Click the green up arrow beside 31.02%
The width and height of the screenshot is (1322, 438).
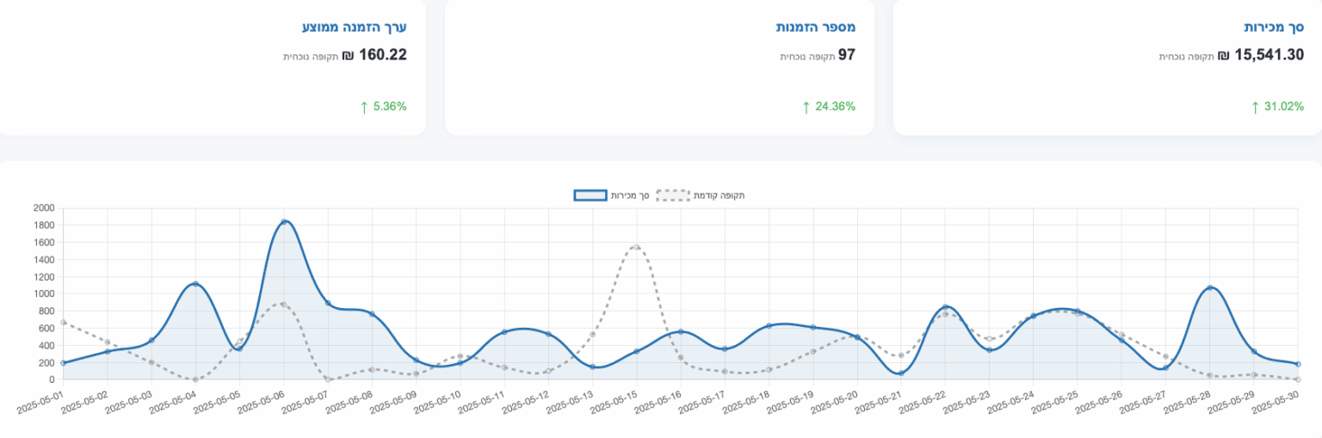pyautogui.click(x=1255, y=108)
